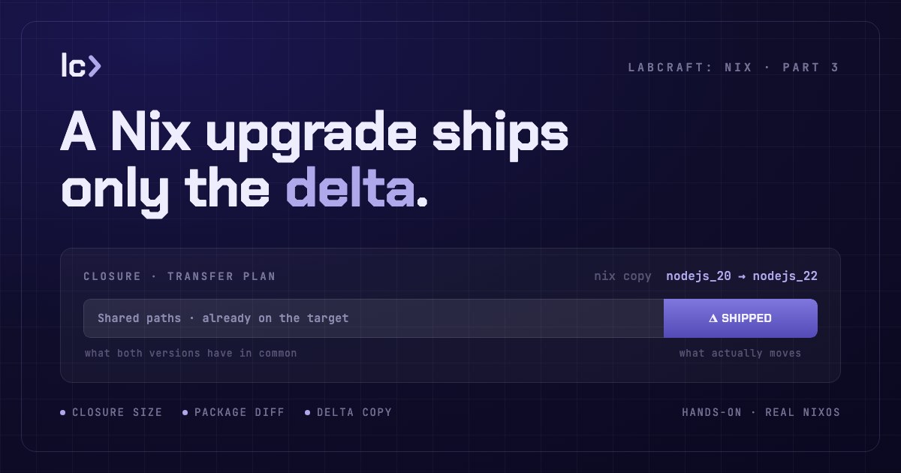Open the DELTA COPY tag

point(348,412)
